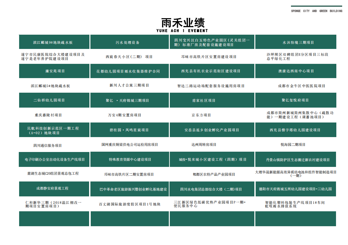The width and height of the screenshot is (348, 245).
Task: Click the 雨禾业绩 page title
Action: [183, 23]
